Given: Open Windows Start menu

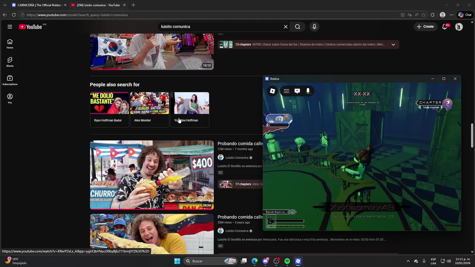Looking at the screenshot, I should (177, 261).
